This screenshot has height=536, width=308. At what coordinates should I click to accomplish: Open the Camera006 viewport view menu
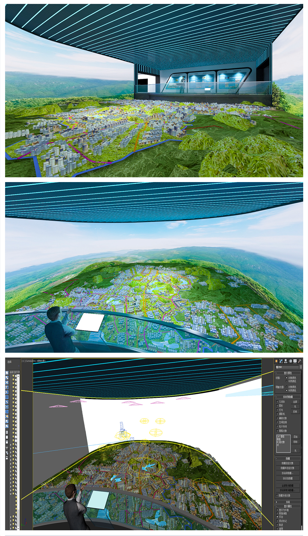click(30, 361)
